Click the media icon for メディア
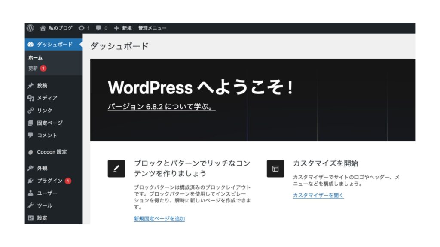440x247 pixels. tap(31, 98)
